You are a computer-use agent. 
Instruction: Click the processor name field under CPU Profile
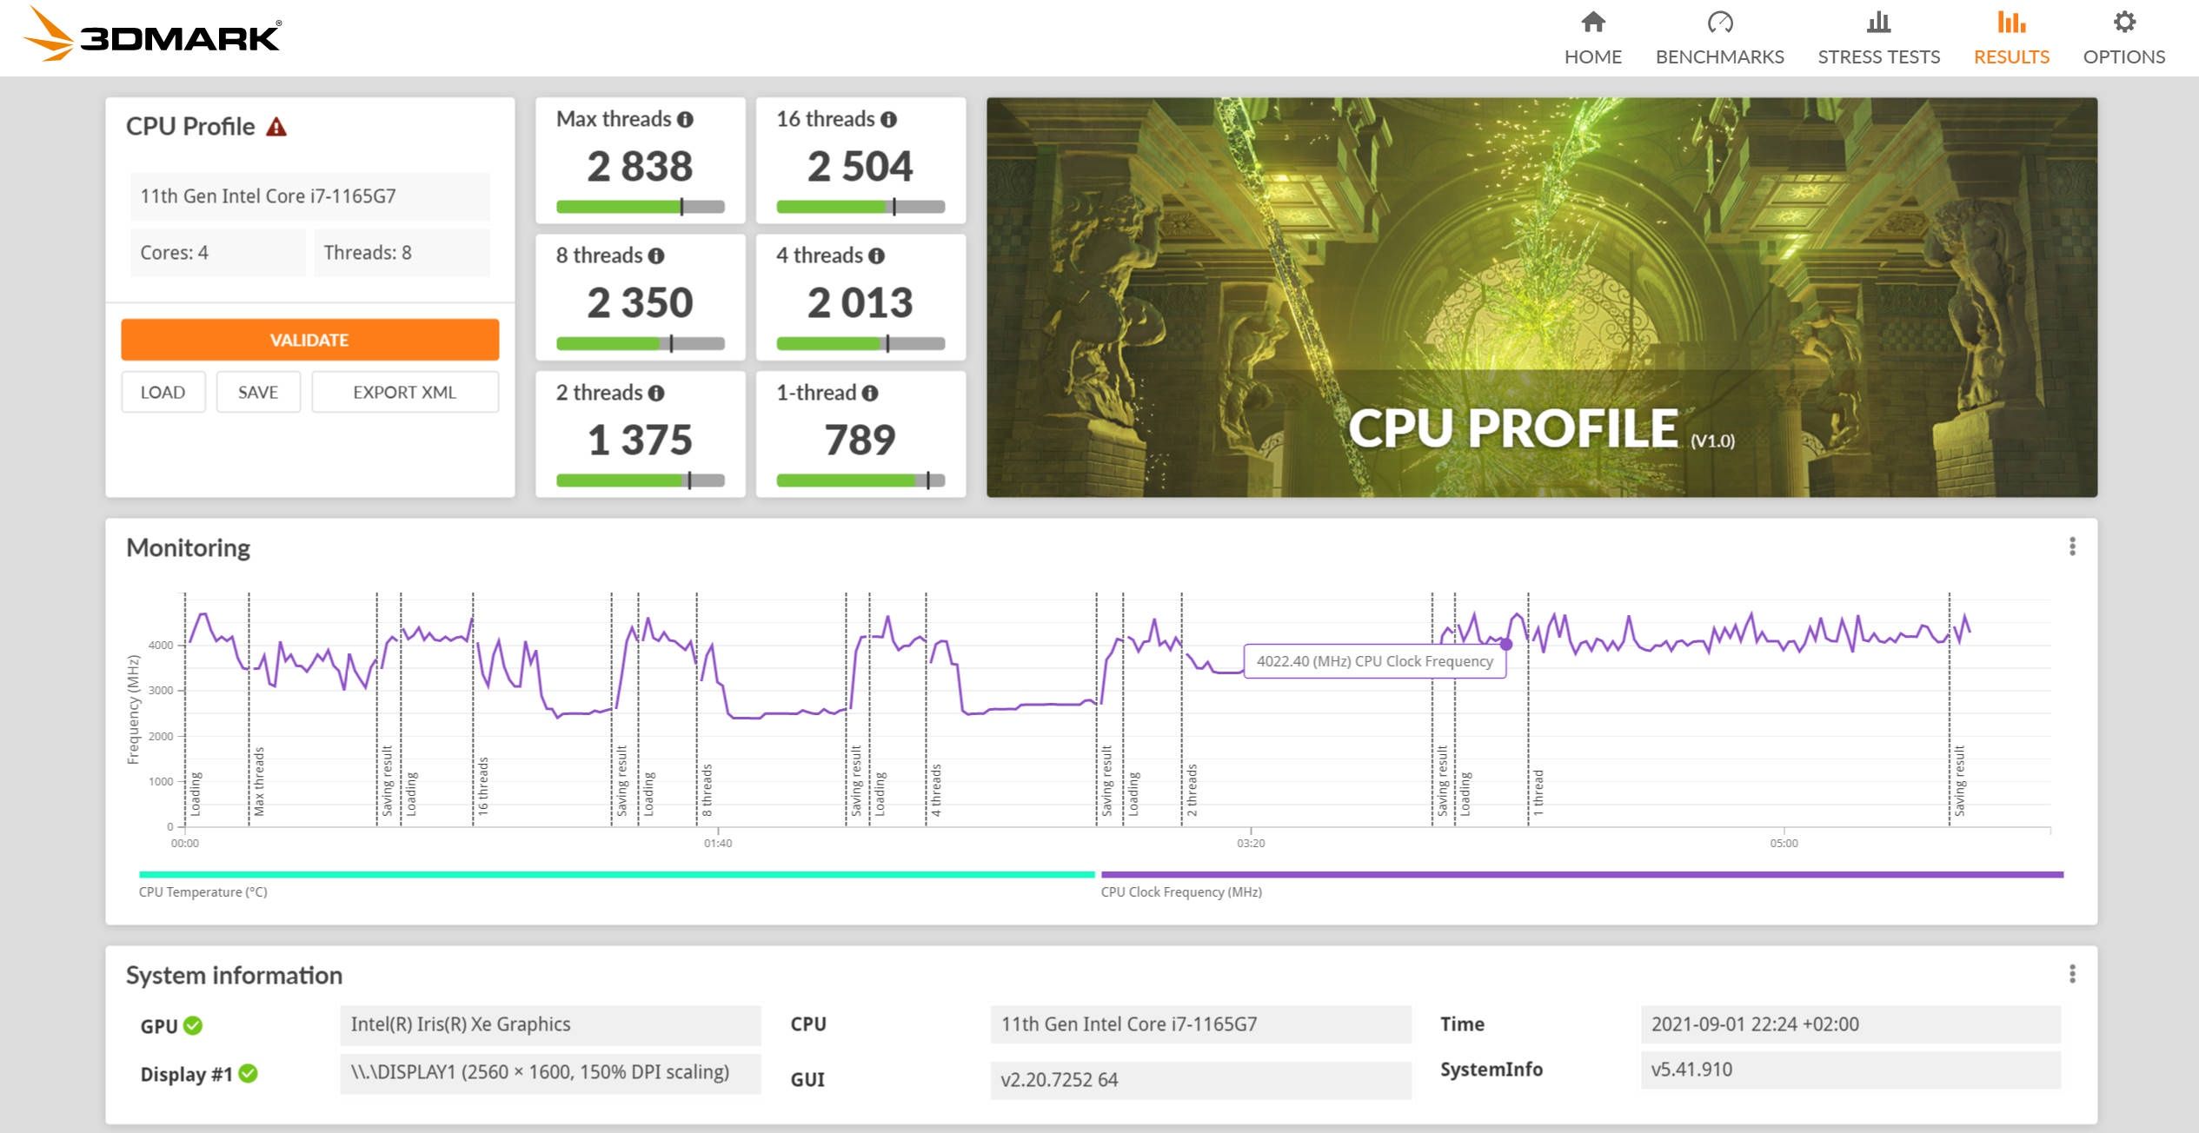(x=310, y=196)
